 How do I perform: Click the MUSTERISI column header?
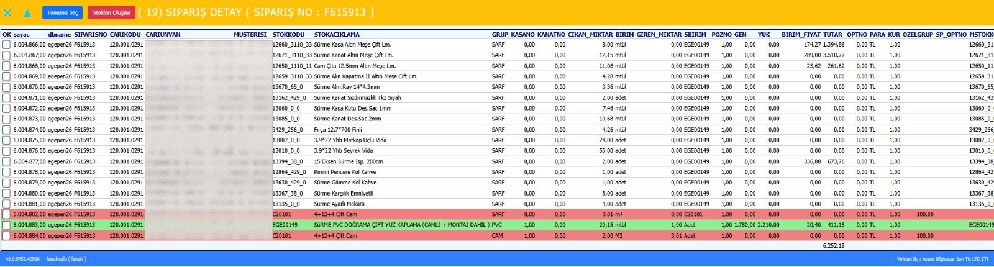point(250,35)
